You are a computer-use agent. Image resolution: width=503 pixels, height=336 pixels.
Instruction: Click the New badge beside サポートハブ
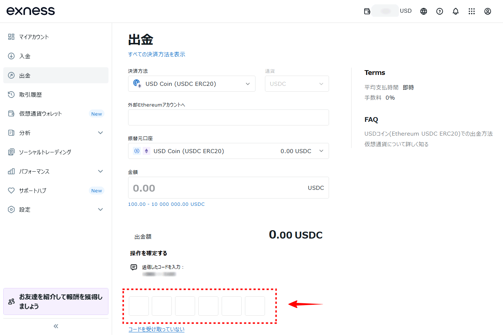point(96,191)
